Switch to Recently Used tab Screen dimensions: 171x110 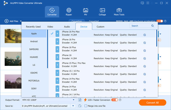(33, 27)
